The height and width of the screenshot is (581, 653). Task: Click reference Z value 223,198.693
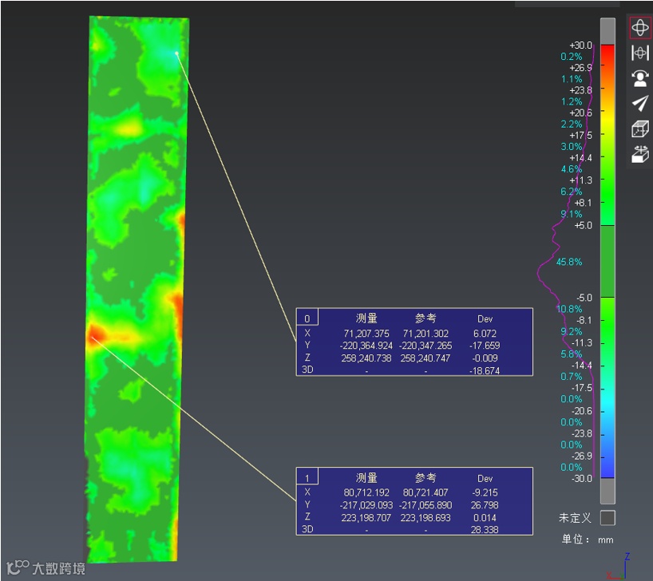tap(425, 517)
